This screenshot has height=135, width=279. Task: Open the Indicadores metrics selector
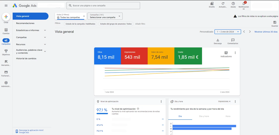click(226, 53)
